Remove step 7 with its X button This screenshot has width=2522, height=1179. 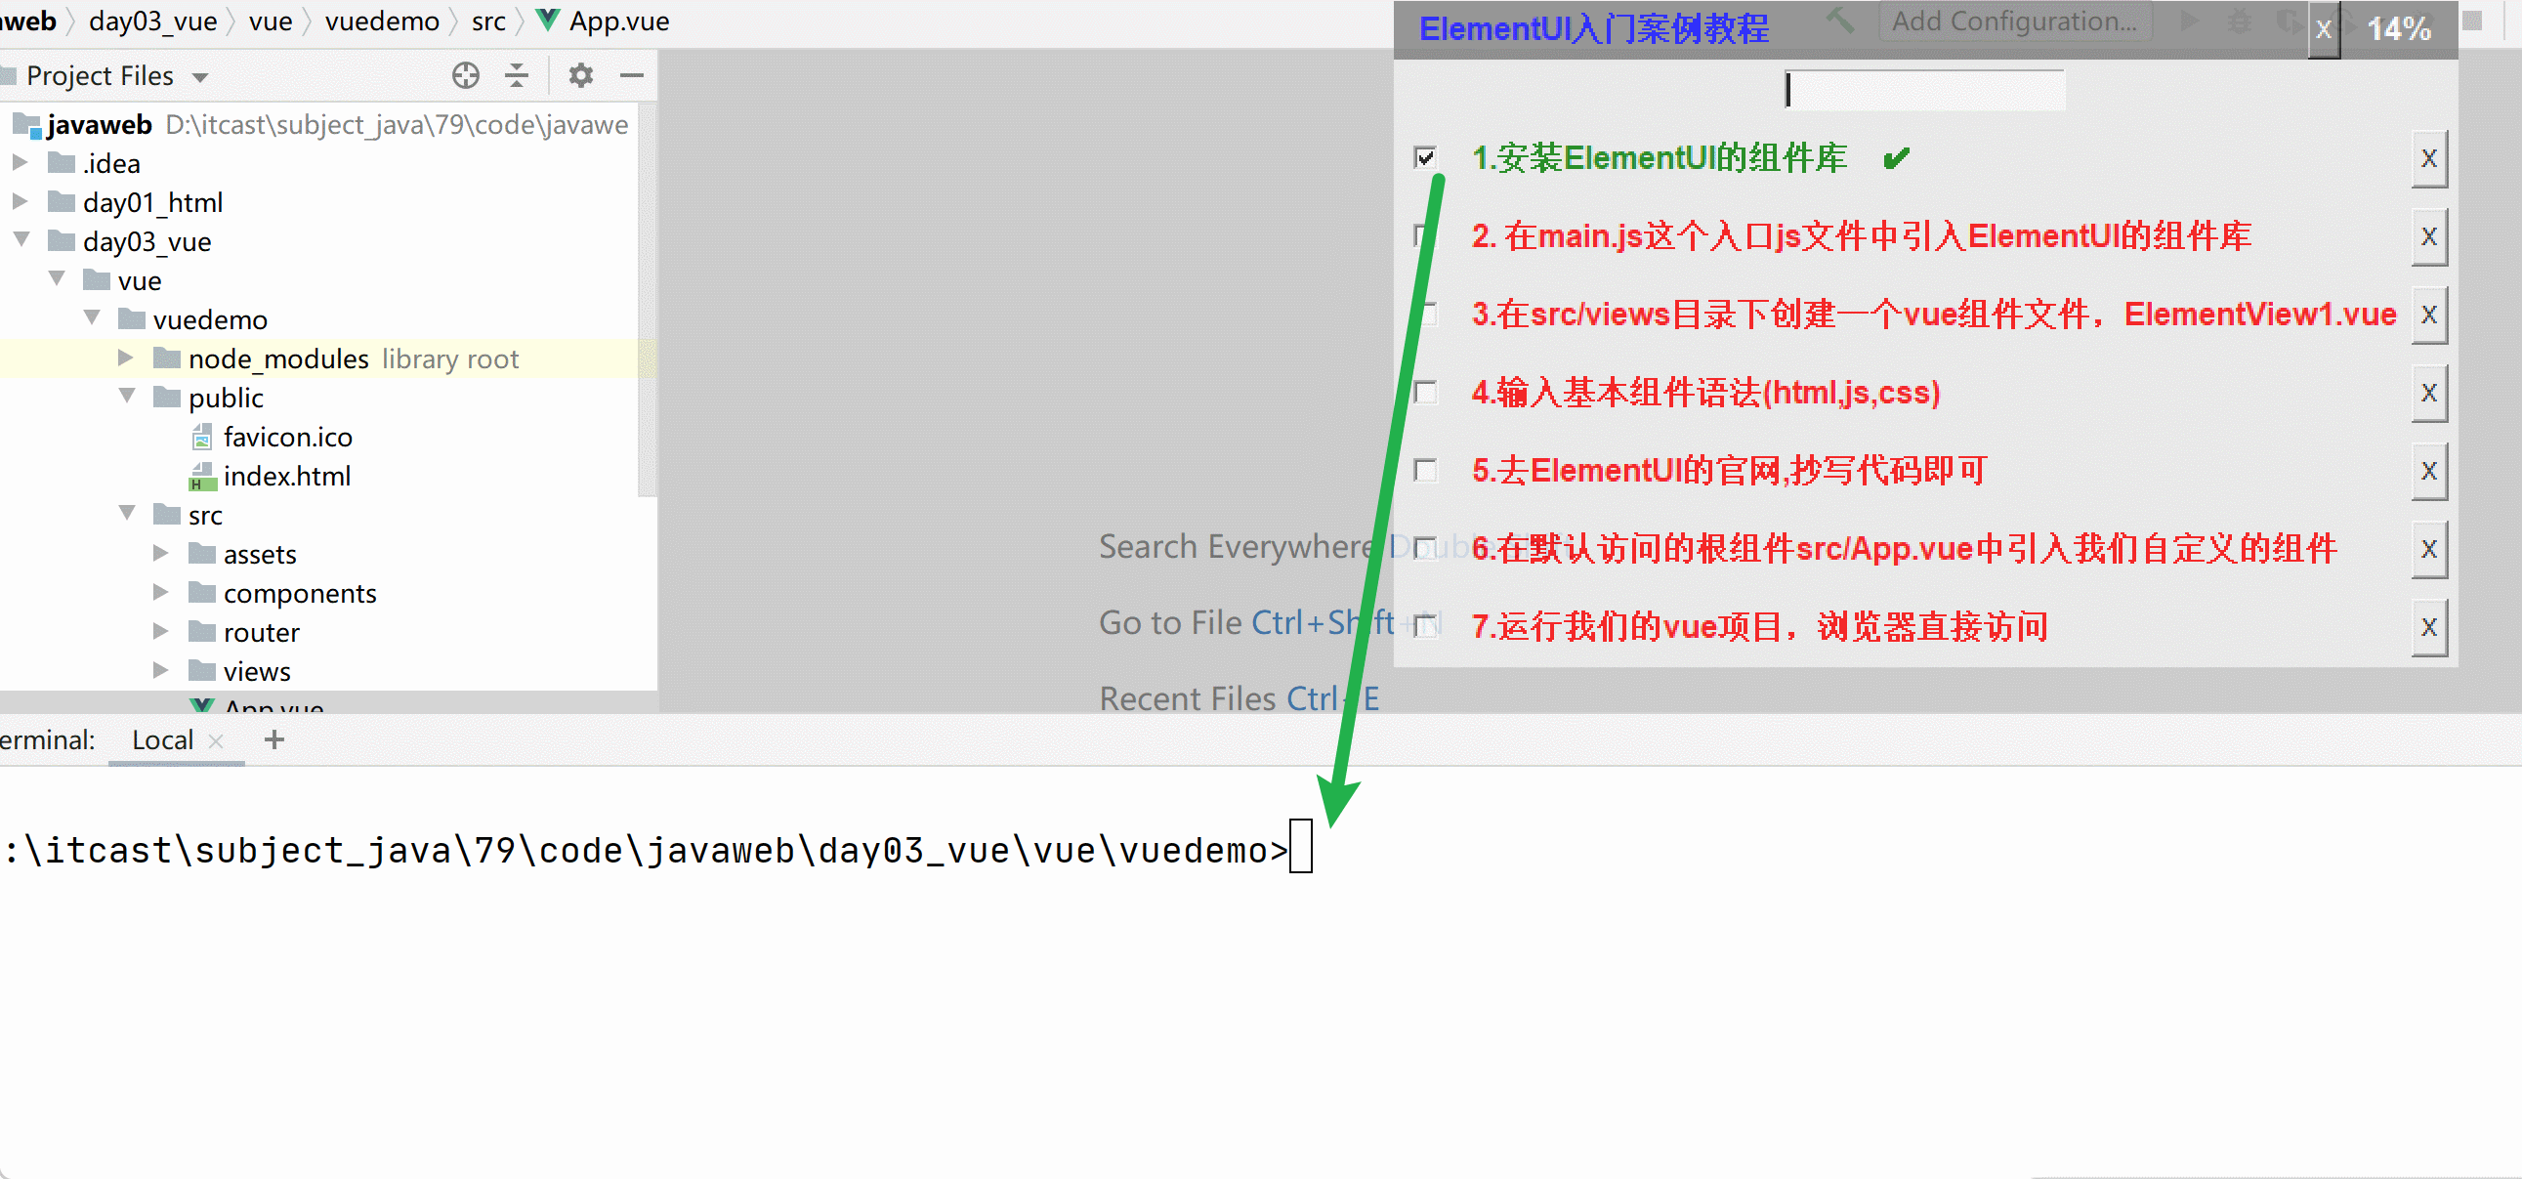pyautogui.click(x=2429, y=627)
